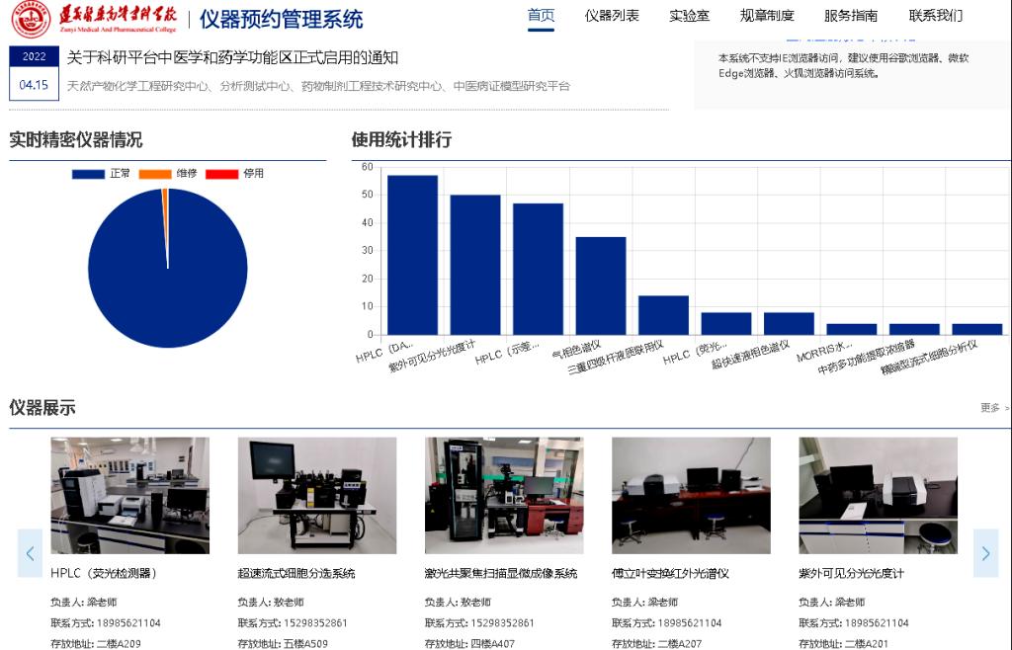Select 服务指南 in the navigation bar
Viewport: 1012px width, 650px height.
click(x=851, y=16)
